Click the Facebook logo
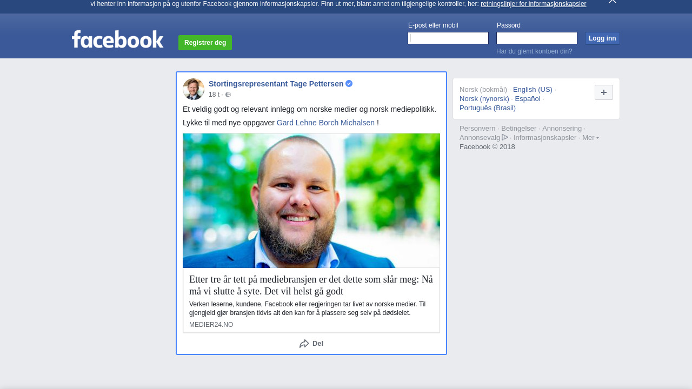692x389 pixels. coord(117,39)
